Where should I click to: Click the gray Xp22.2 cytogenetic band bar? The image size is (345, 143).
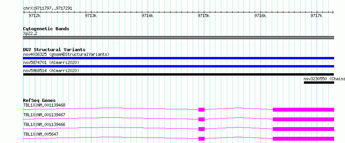click(178, 38)
